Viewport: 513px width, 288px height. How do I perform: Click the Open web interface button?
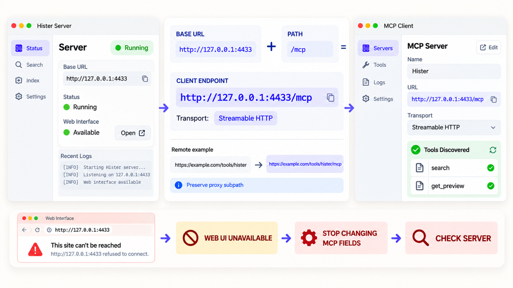coord(133,133)
